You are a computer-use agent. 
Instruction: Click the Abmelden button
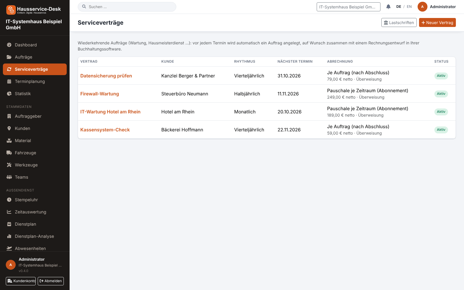(51, 281)
